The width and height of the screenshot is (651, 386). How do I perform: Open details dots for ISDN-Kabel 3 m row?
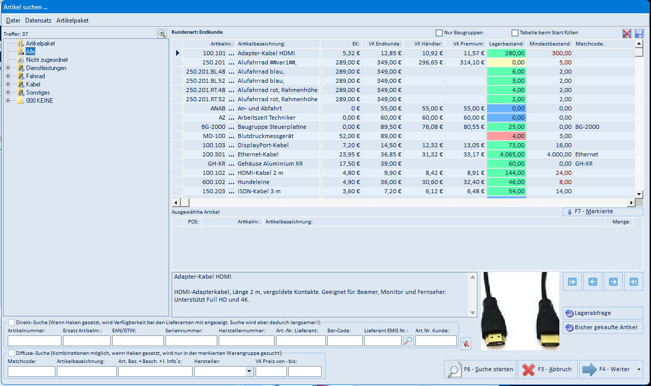231,191
